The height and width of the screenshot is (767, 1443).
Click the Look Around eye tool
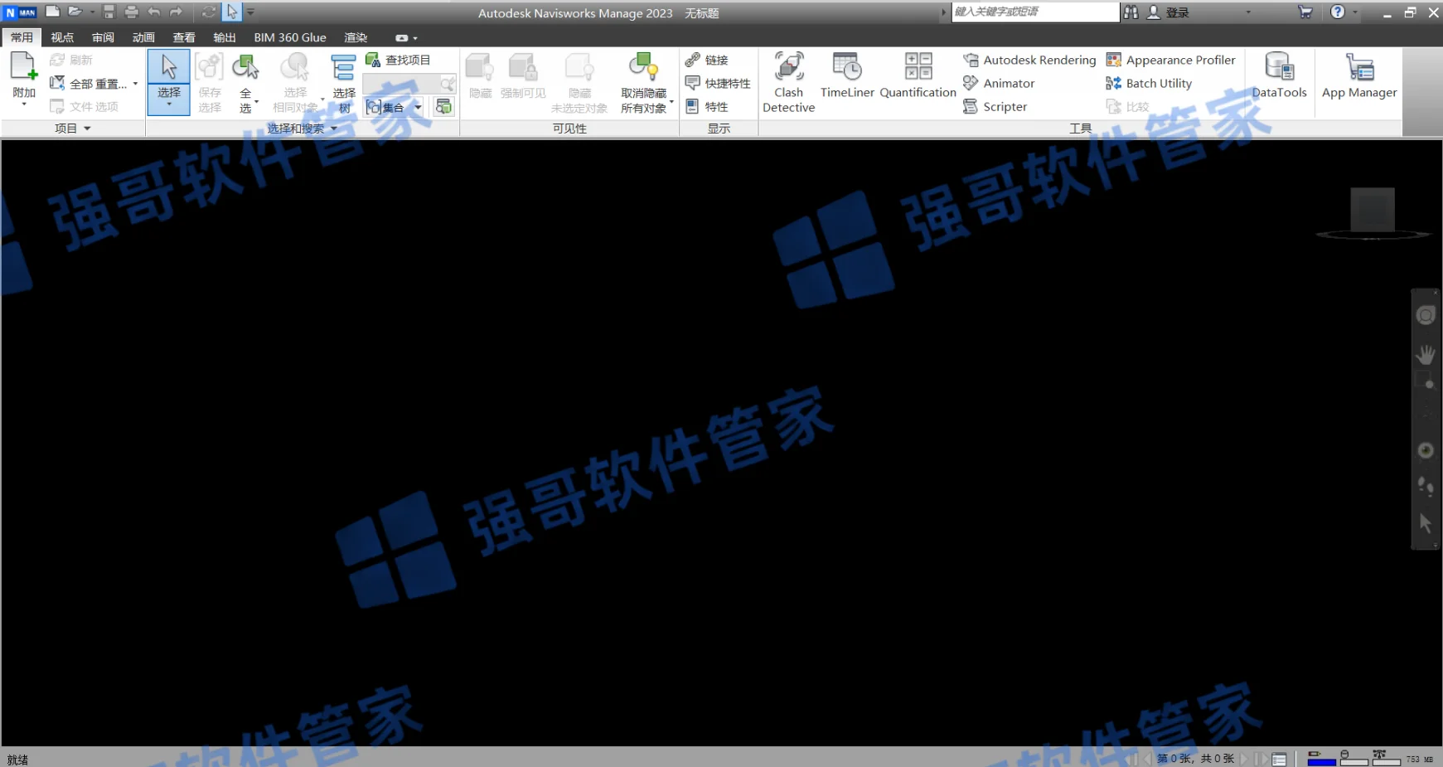click(x=1426, y=450)
